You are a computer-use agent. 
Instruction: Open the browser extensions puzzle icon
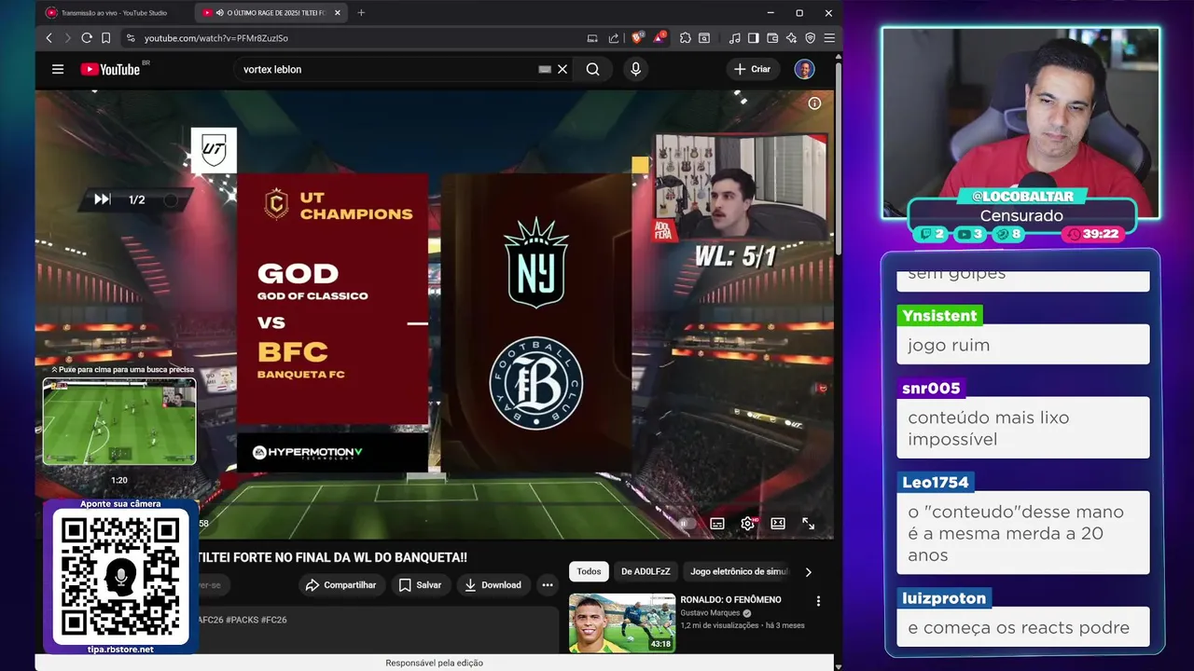click(686, 38)
